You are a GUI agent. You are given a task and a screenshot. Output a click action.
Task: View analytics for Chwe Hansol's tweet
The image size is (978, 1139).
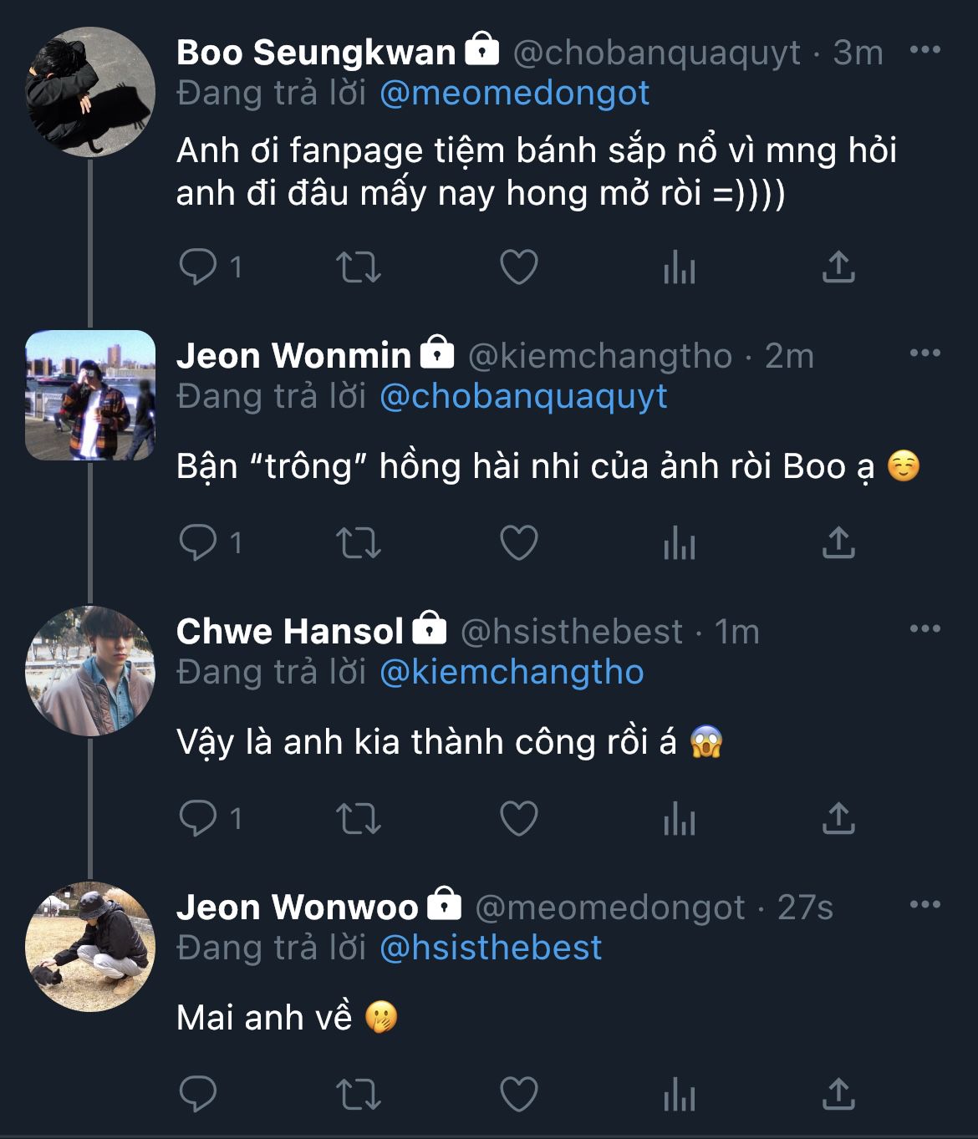tap(679, 819)
